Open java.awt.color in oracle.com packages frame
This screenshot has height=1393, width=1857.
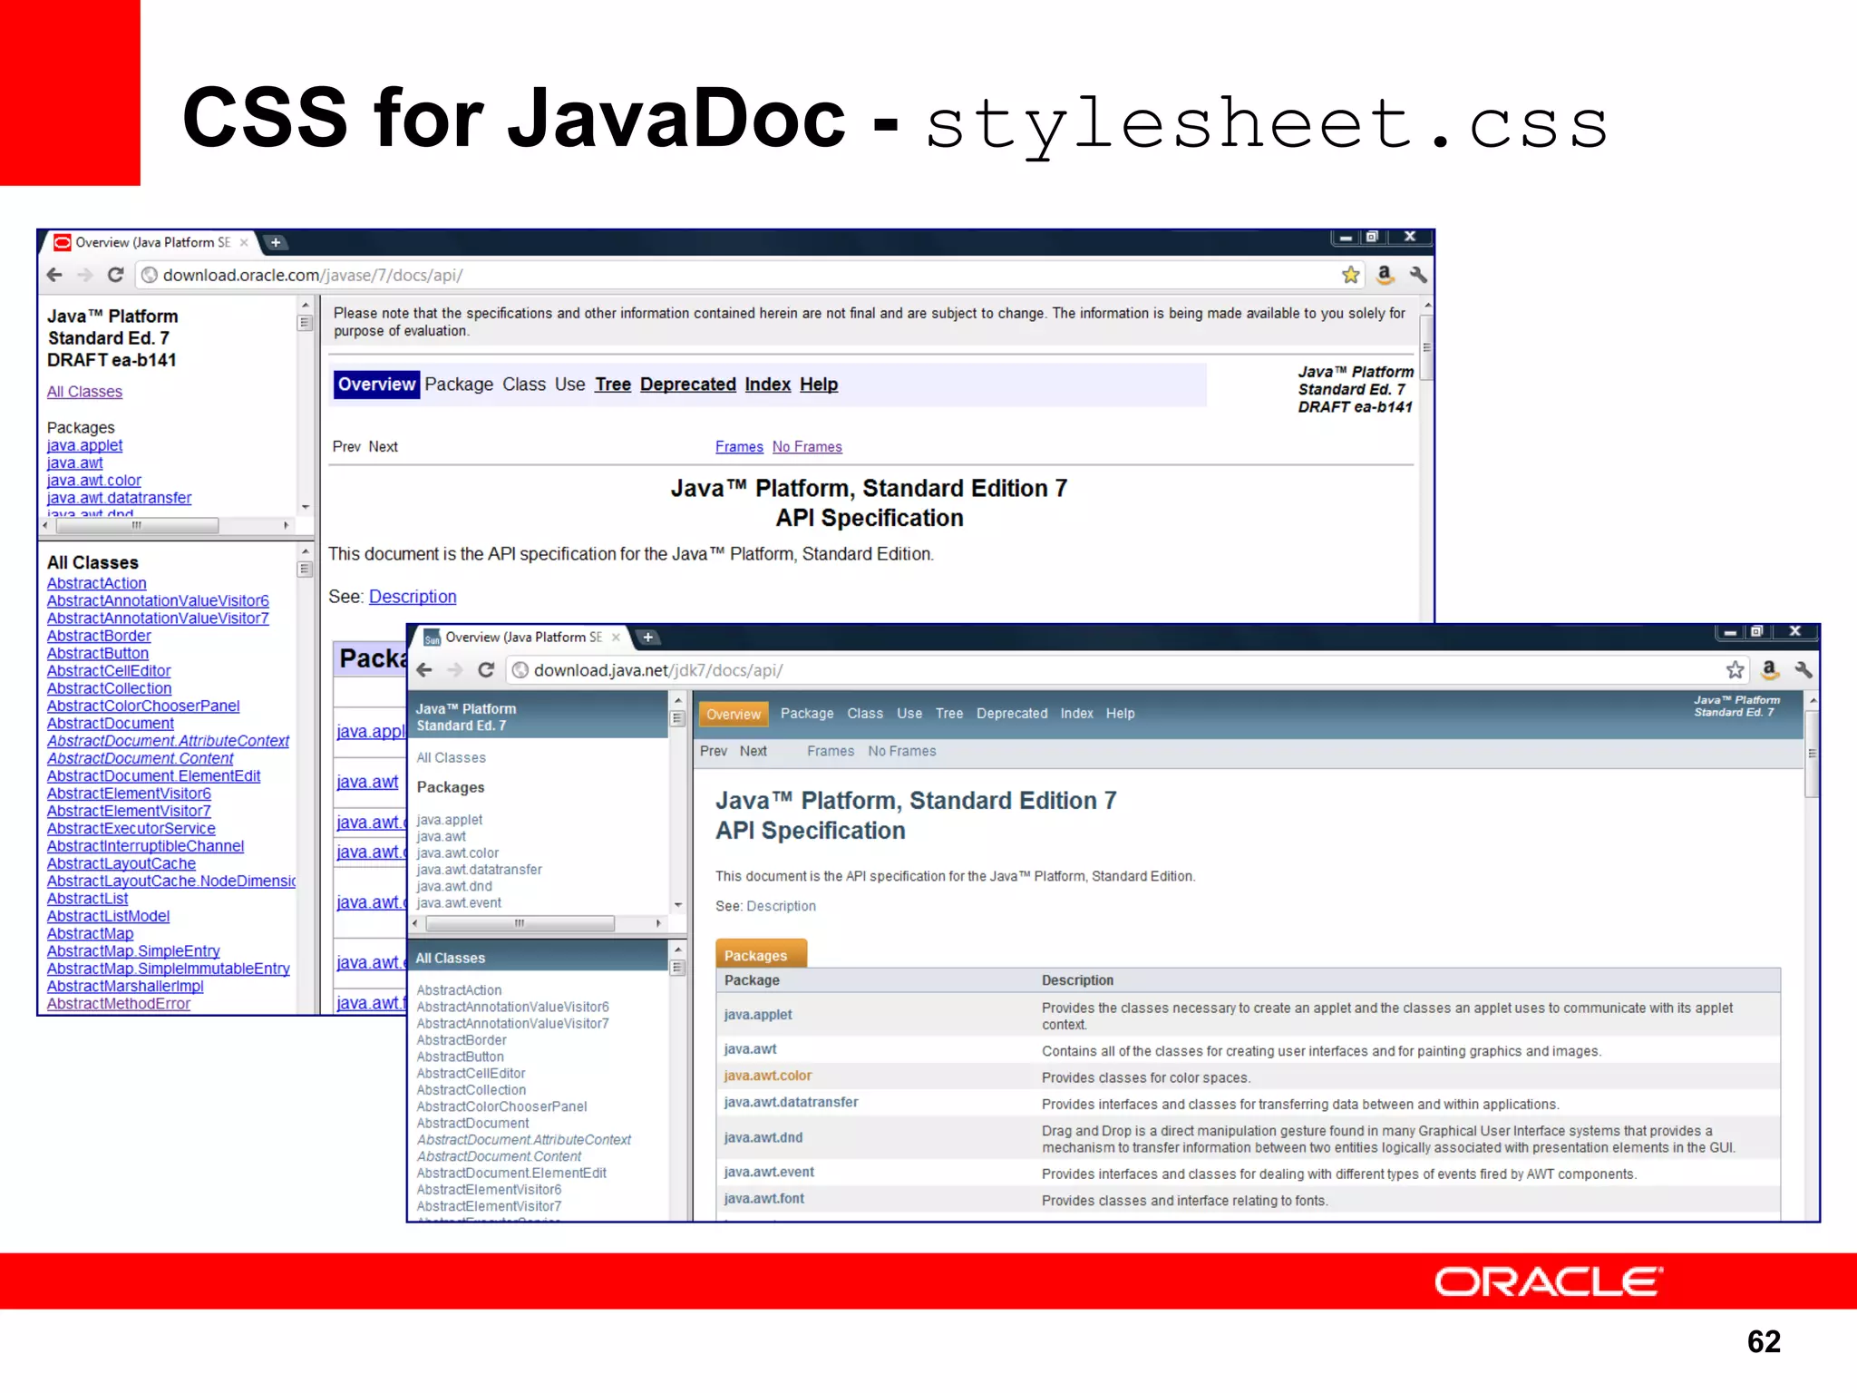(94, 481)
